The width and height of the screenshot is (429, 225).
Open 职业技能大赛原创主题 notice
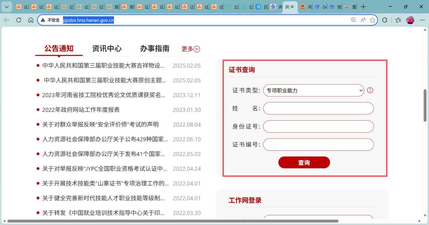[x=105, y=80]
